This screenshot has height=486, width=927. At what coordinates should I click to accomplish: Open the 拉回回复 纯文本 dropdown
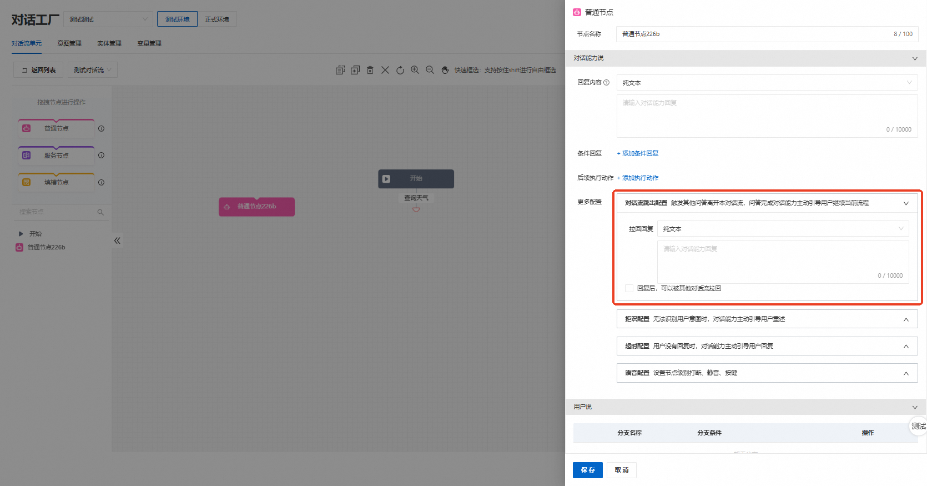783,229
